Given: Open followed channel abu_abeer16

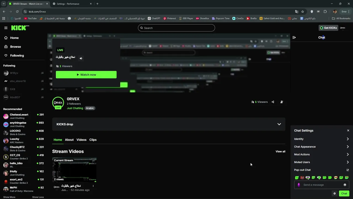Looking at the screenshot, I should (x=23, y=81).
